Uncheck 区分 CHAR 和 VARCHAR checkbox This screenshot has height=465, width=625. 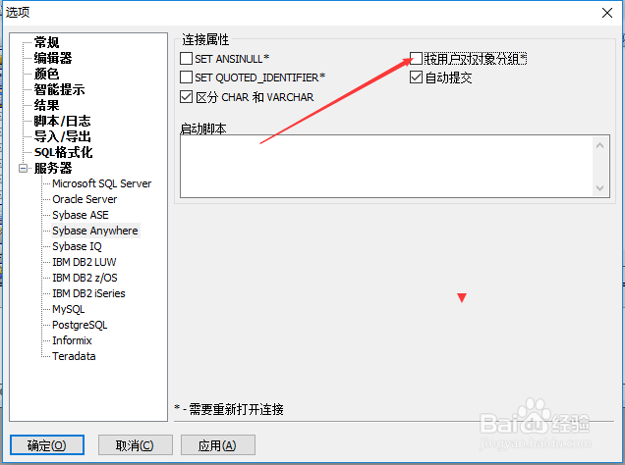[x=186, y=97]
